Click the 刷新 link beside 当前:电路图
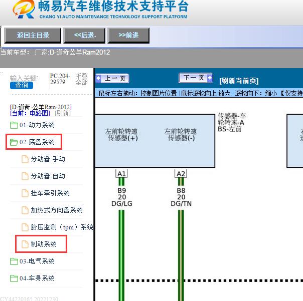303x301 pixels. [63, 113]
